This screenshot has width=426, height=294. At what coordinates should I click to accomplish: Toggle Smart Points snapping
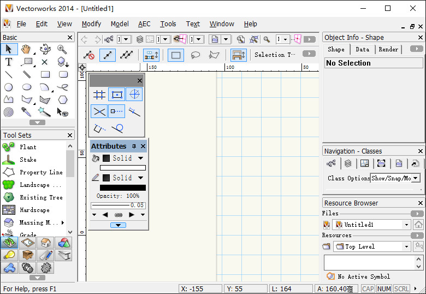117,111
